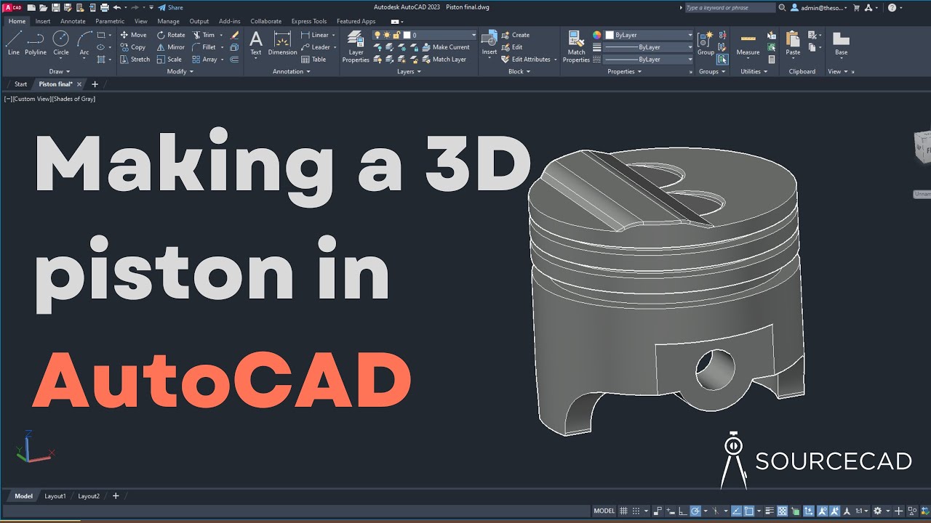Open the Annotate ribbon tab
931x523 pixels.
73,21
